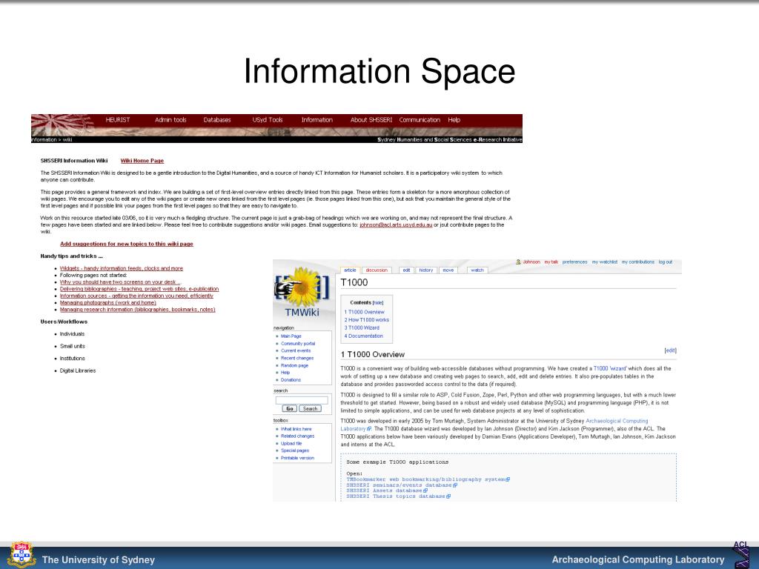Click the Johnson user link
759x569 pixels.
pos(531,262)
